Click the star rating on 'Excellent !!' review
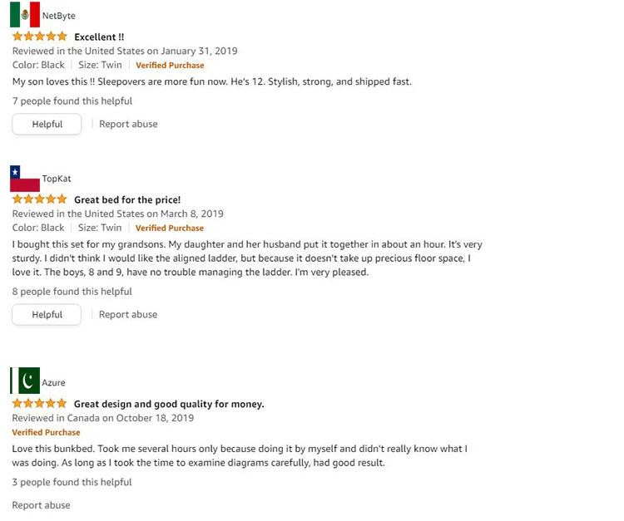The width and height of the screenshot is (624, 521). [x=40, y=37]
